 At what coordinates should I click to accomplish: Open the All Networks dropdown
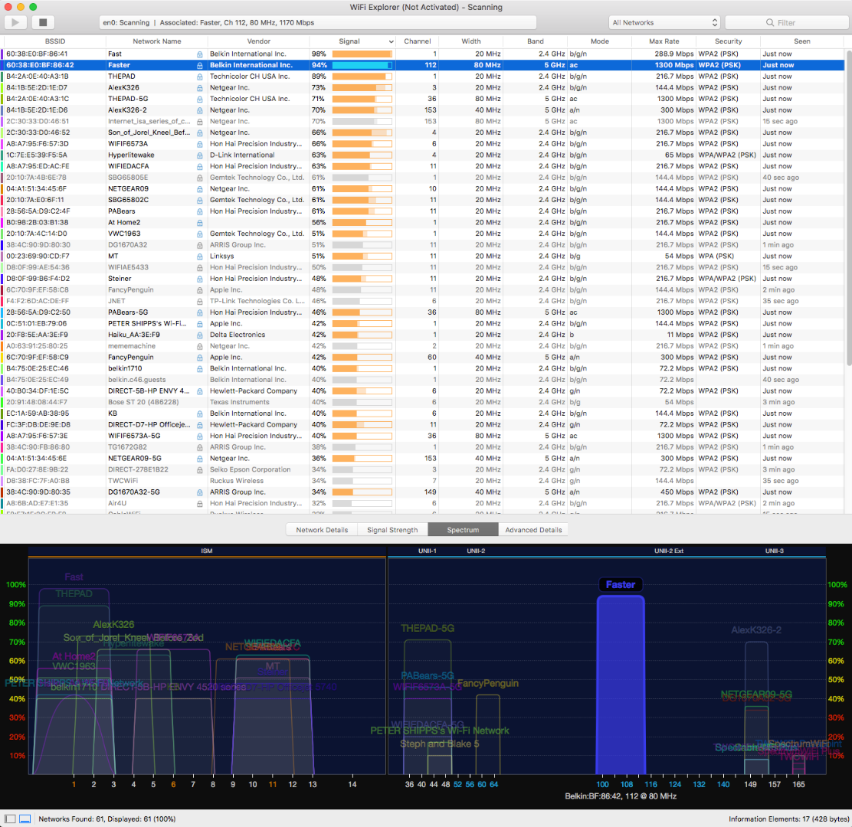[664, 23]
